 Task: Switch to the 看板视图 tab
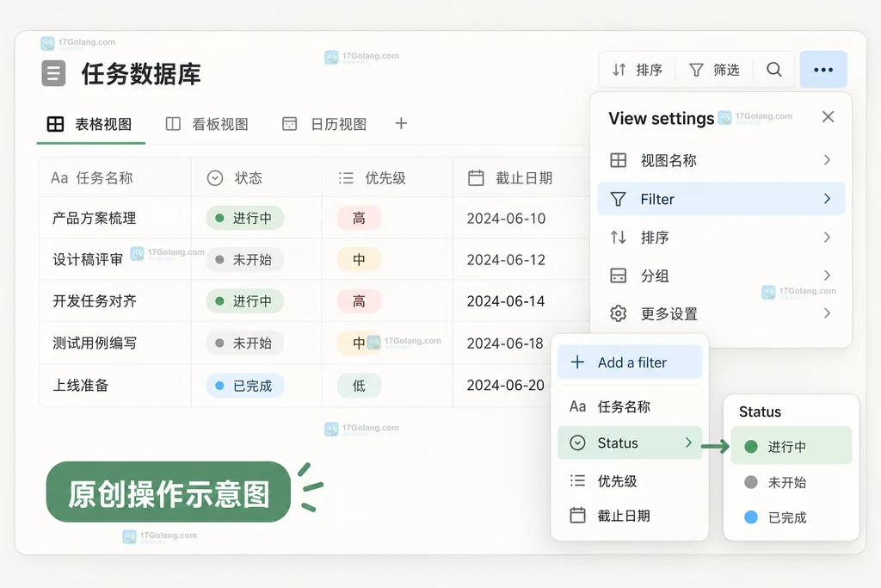[206, 124]
